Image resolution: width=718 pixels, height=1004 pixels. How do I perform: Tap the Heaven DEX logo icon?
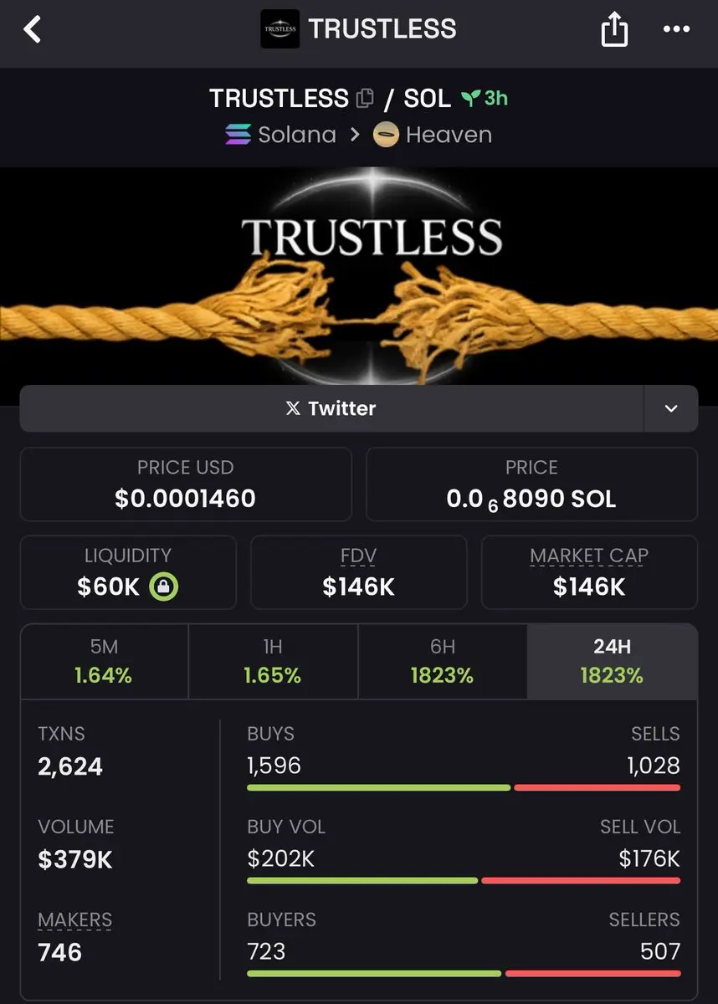point(386,135)
